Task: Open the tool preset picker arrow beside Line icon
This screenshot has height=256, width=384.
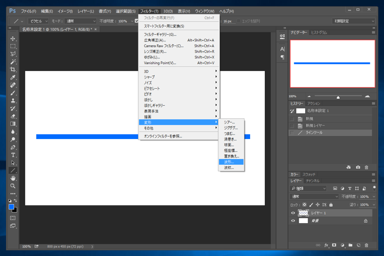Action: (x=22, y=21)
